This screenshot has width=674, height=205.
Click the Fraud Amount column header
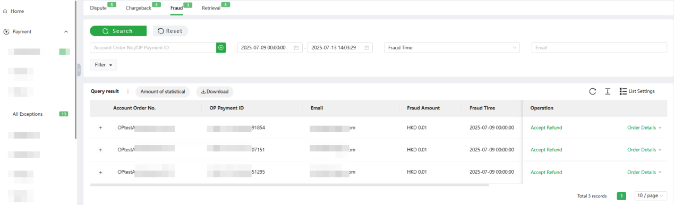pos(423,108)
